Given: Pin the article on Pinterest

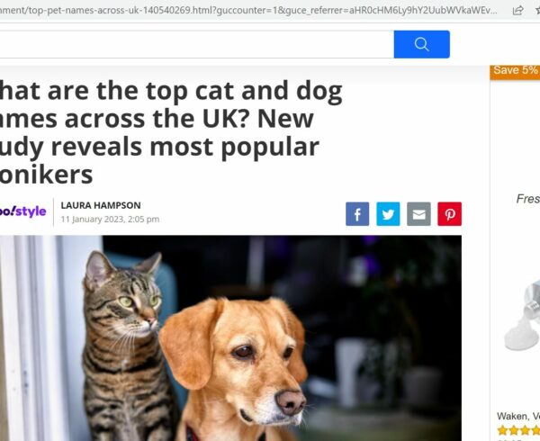Looking at the screenshot, I should point(449,214).
